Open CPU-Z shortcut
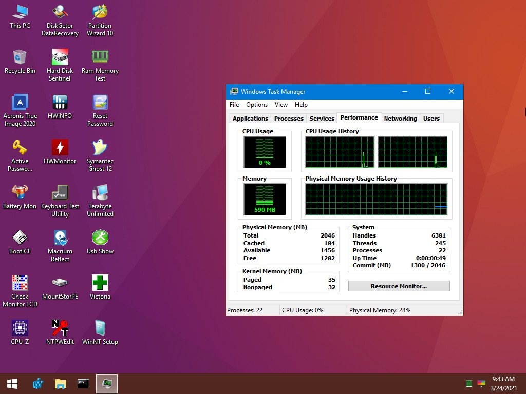This screenshot has width=526, height=394. [x=20, y=332]
